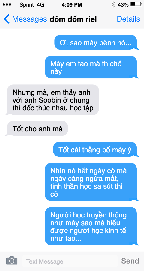Tap the camera icon beside text field
Viewport: 144px width, 271px height.
point(12,261)
